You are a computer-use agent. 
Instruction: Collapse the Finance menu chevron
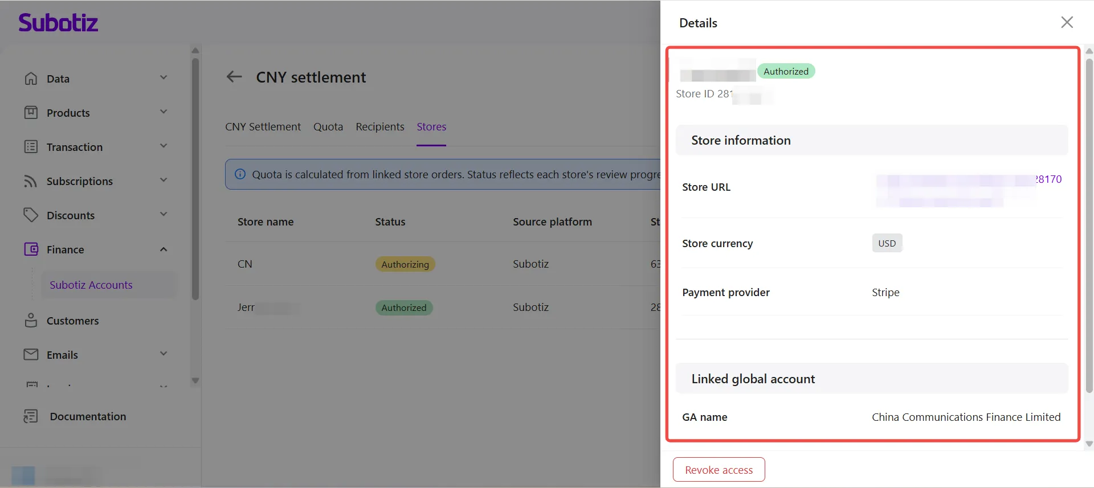[164, 249]
